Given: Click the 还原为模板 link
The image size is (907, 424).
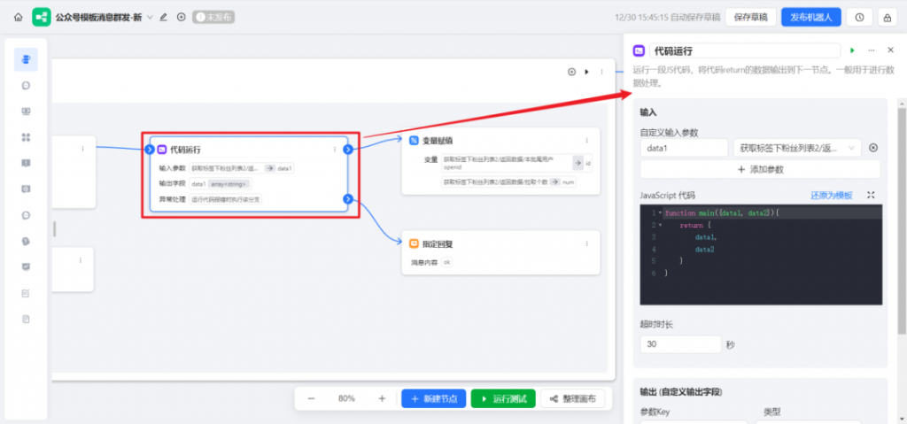Looking at the screenshot, I should coord(831,196).
